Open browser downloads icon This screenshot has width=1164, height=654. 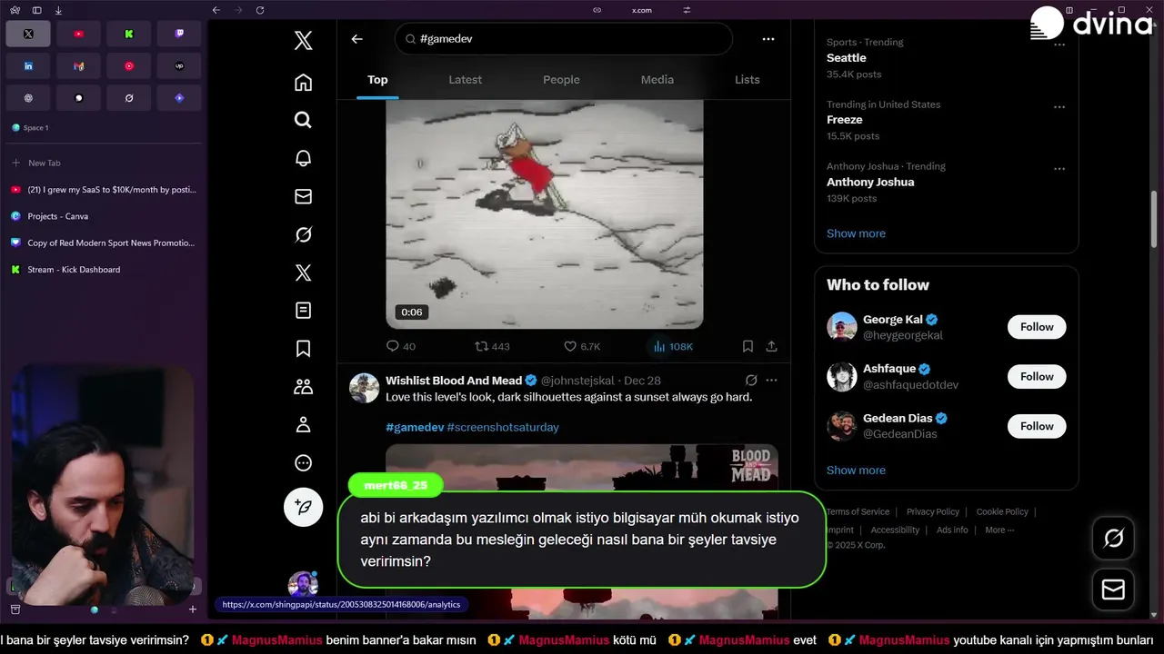[58, 10]
